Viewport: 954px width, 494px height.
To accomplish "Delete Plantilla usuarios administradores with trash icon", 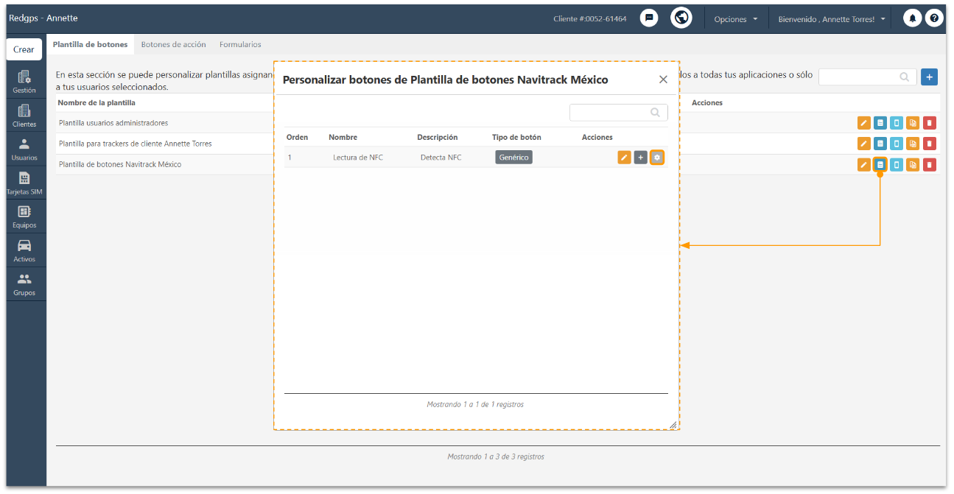I will pyautogui.click(x=930, y=123).
